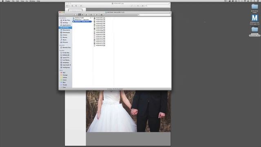Switch Finder to Cover Flow view

82,15
